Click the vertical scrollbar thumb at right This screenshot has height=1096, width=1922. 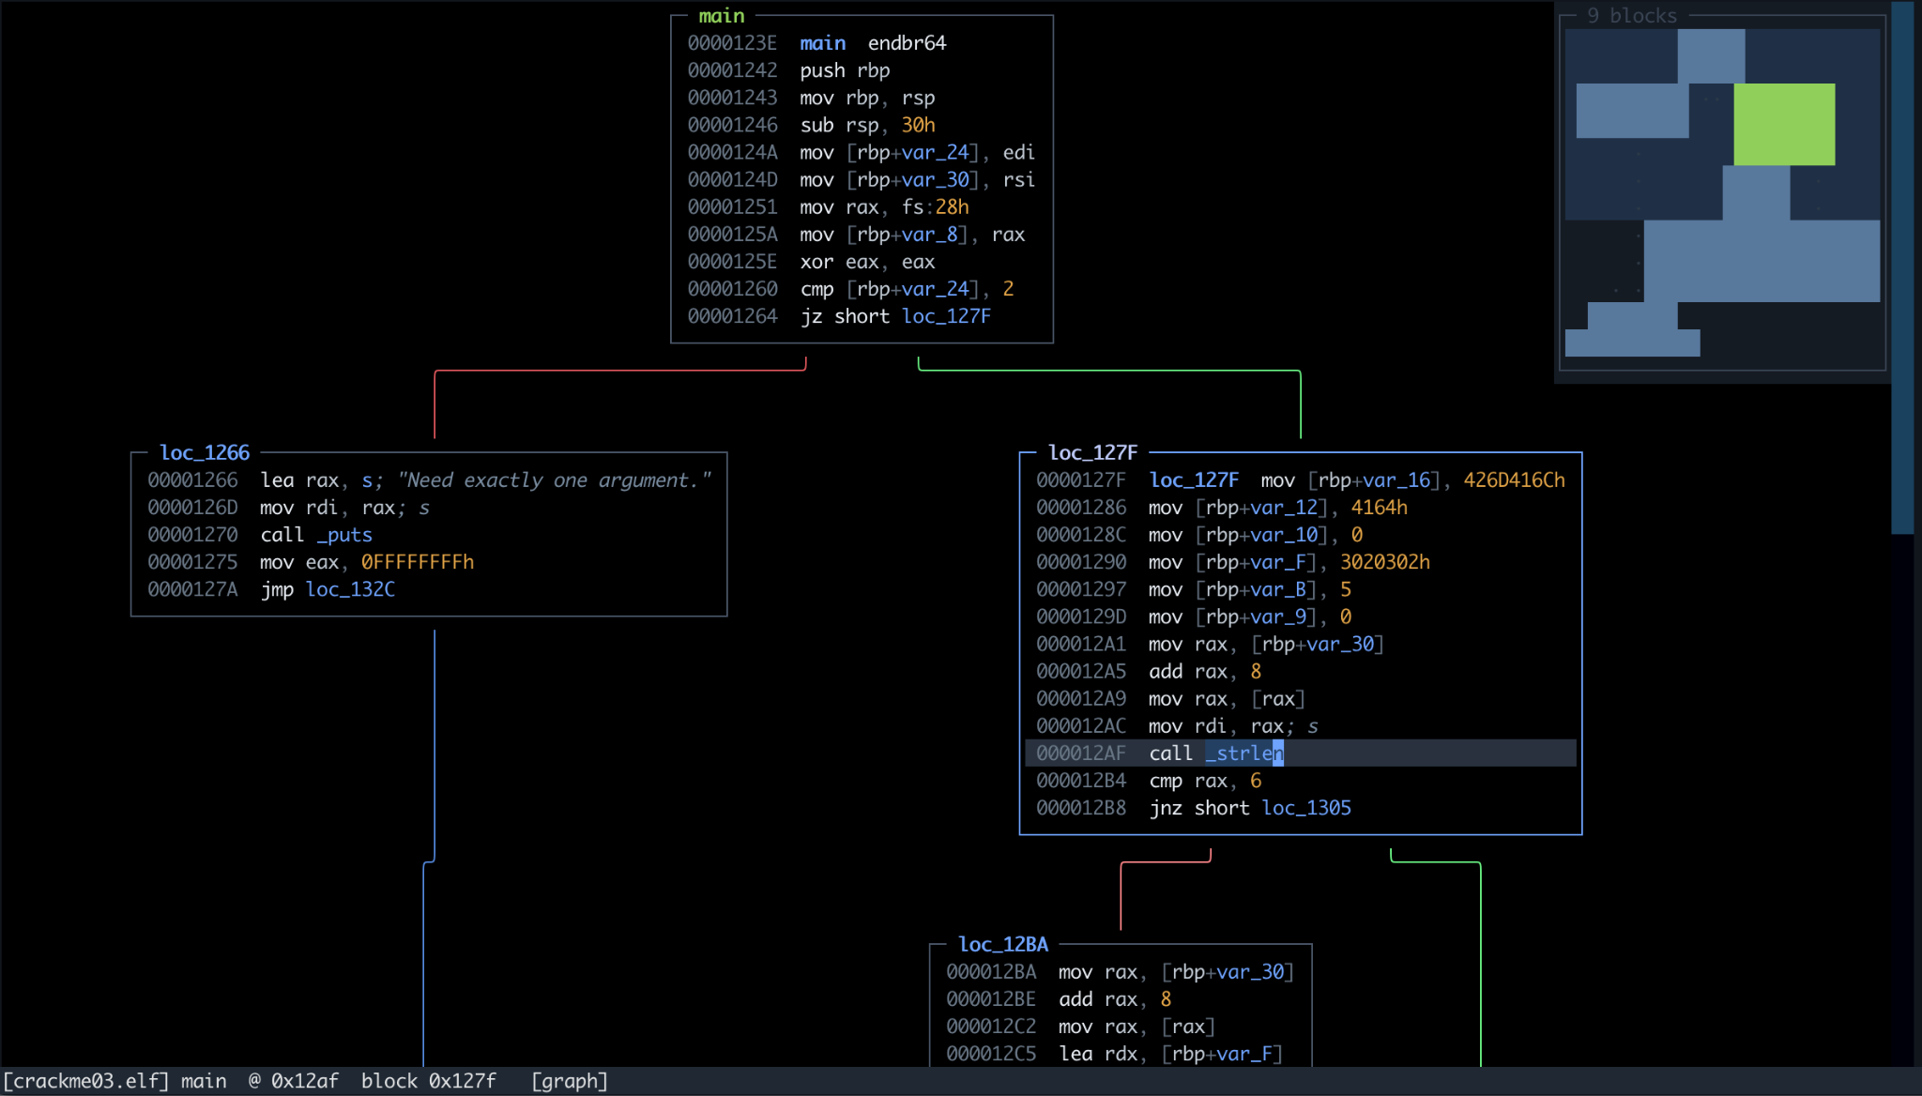[x=1902, y=267]
